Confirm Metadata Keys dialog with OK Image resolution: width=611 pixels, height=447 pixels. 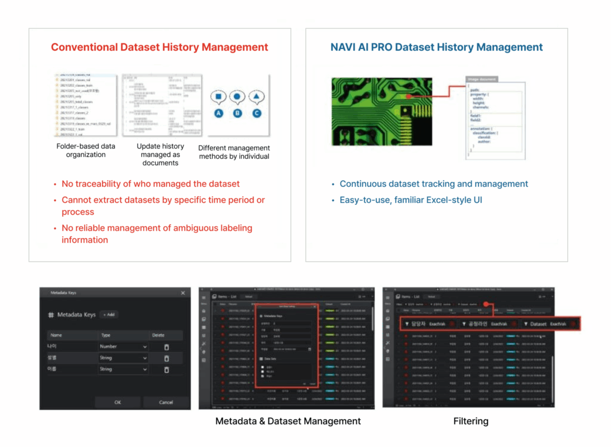click(118, 402)
